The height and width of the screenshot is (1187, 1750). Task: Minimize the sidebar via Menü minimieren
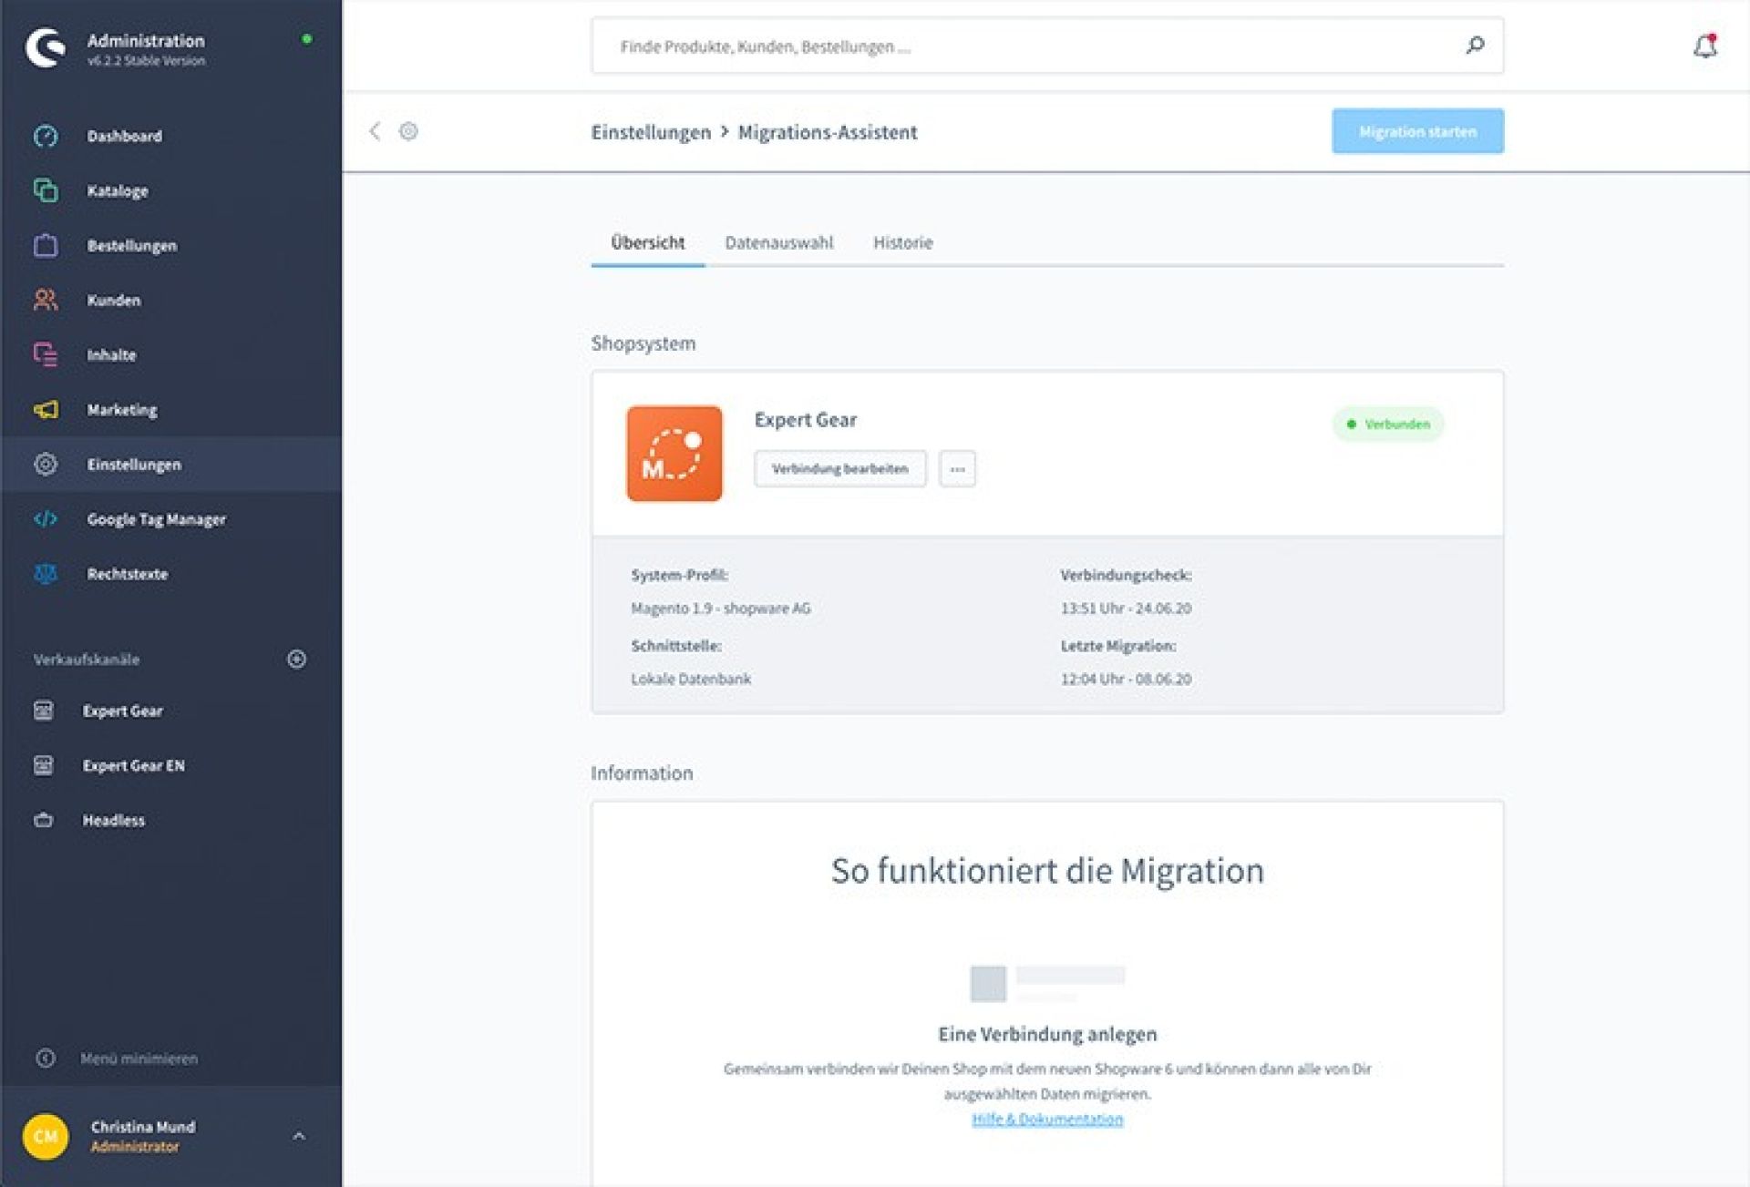click(139, 1059)
